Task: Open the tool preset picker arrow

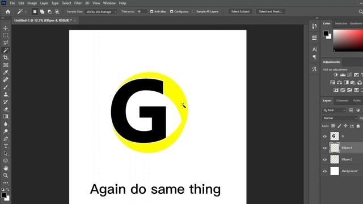Action: click(26, 11)
